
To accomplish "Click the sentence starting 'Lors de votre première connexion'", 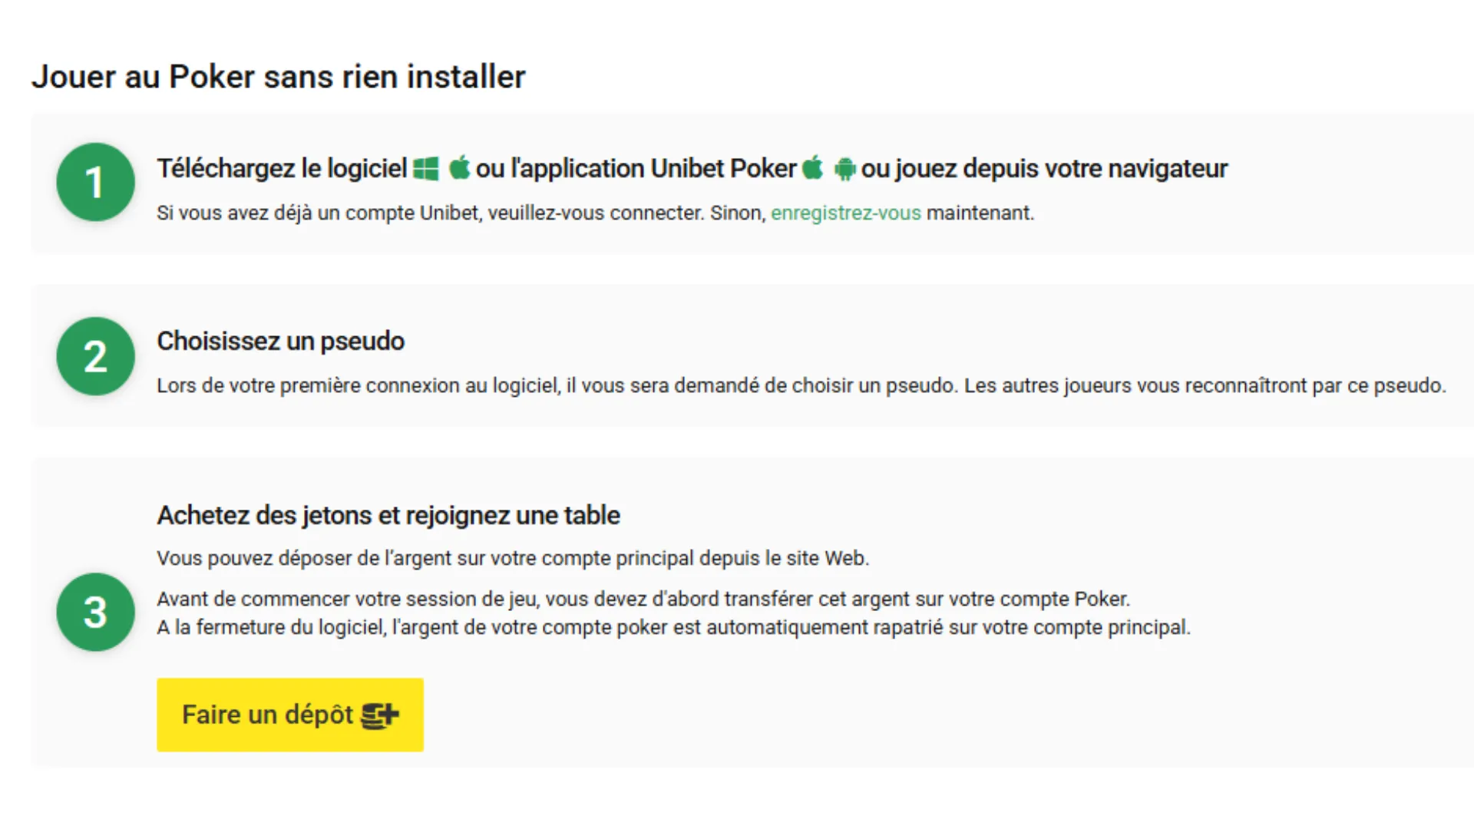I will 801,385.
